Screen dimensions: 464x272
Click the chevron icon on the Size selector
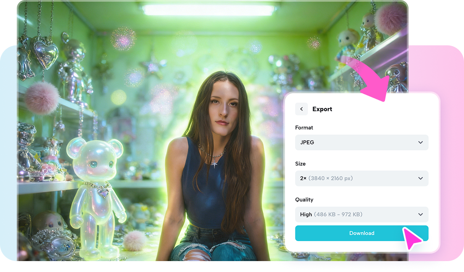420,178
